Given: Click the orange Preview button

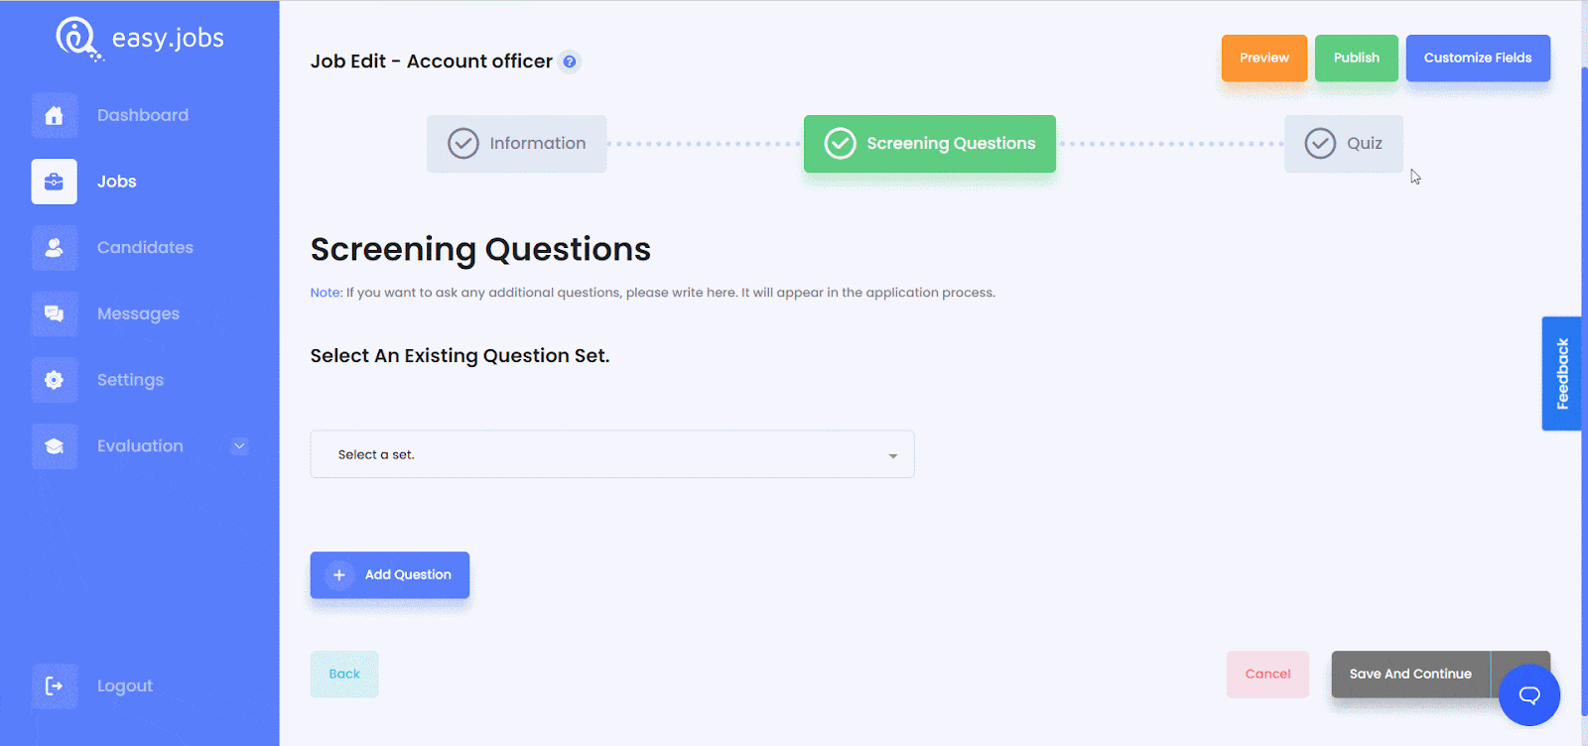Looking at the screenshot, I should click(1264, 59).
